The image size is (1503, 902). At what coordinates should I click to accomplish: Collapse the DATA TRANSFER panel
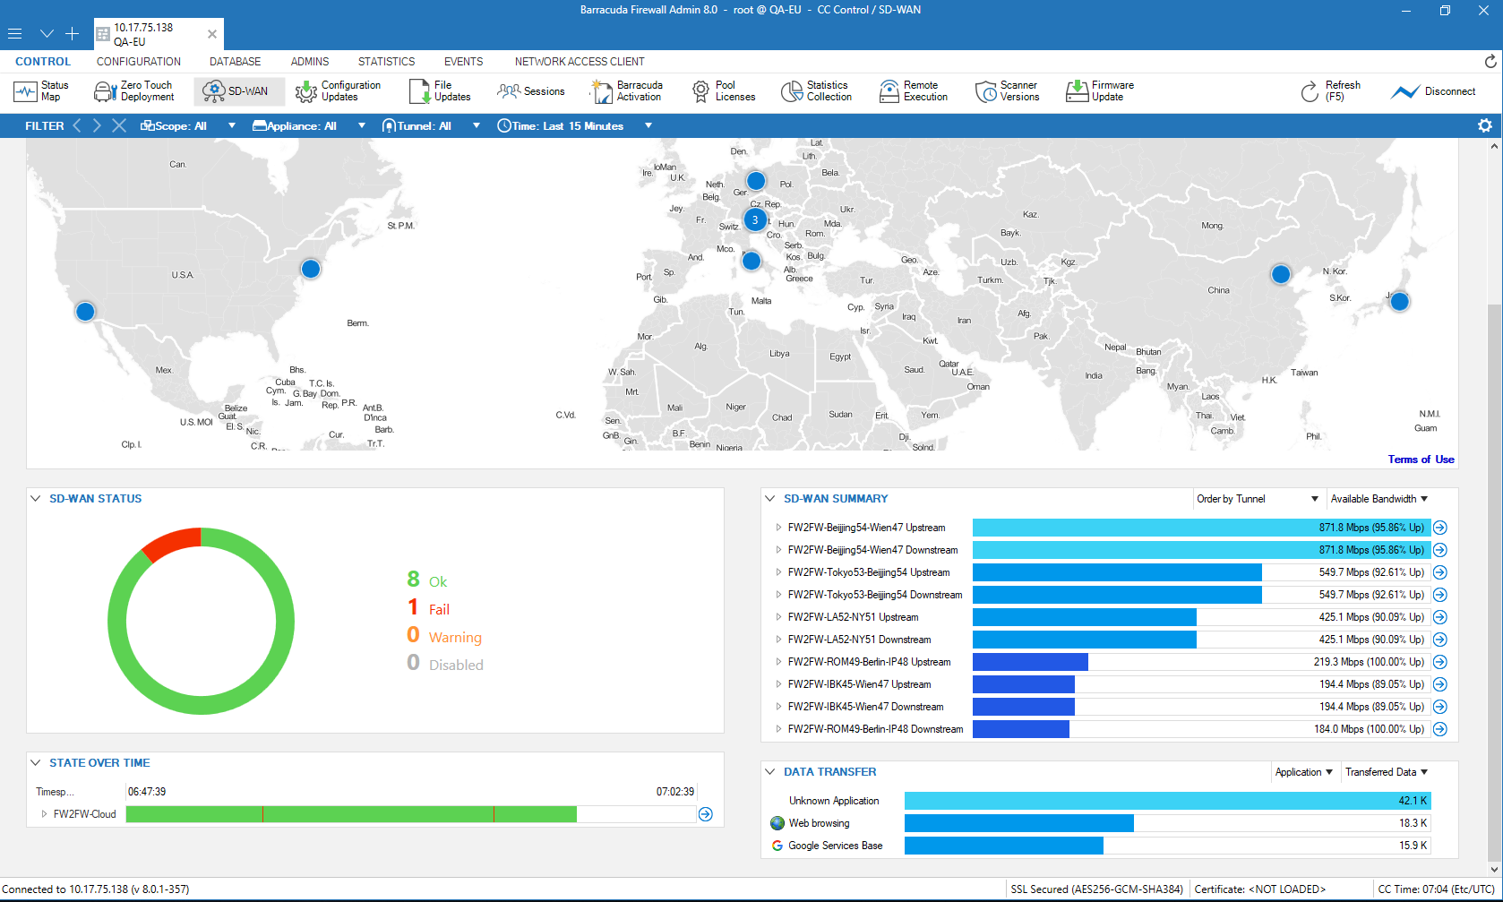[770, 772]
